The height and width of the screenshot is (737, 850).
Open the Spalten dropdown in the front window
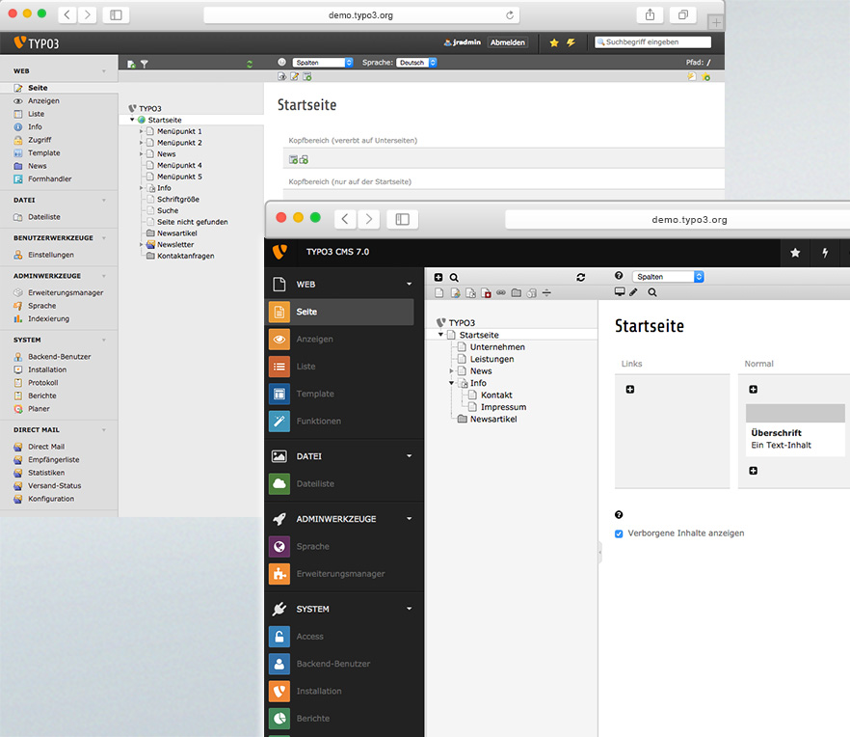[668, 277]
